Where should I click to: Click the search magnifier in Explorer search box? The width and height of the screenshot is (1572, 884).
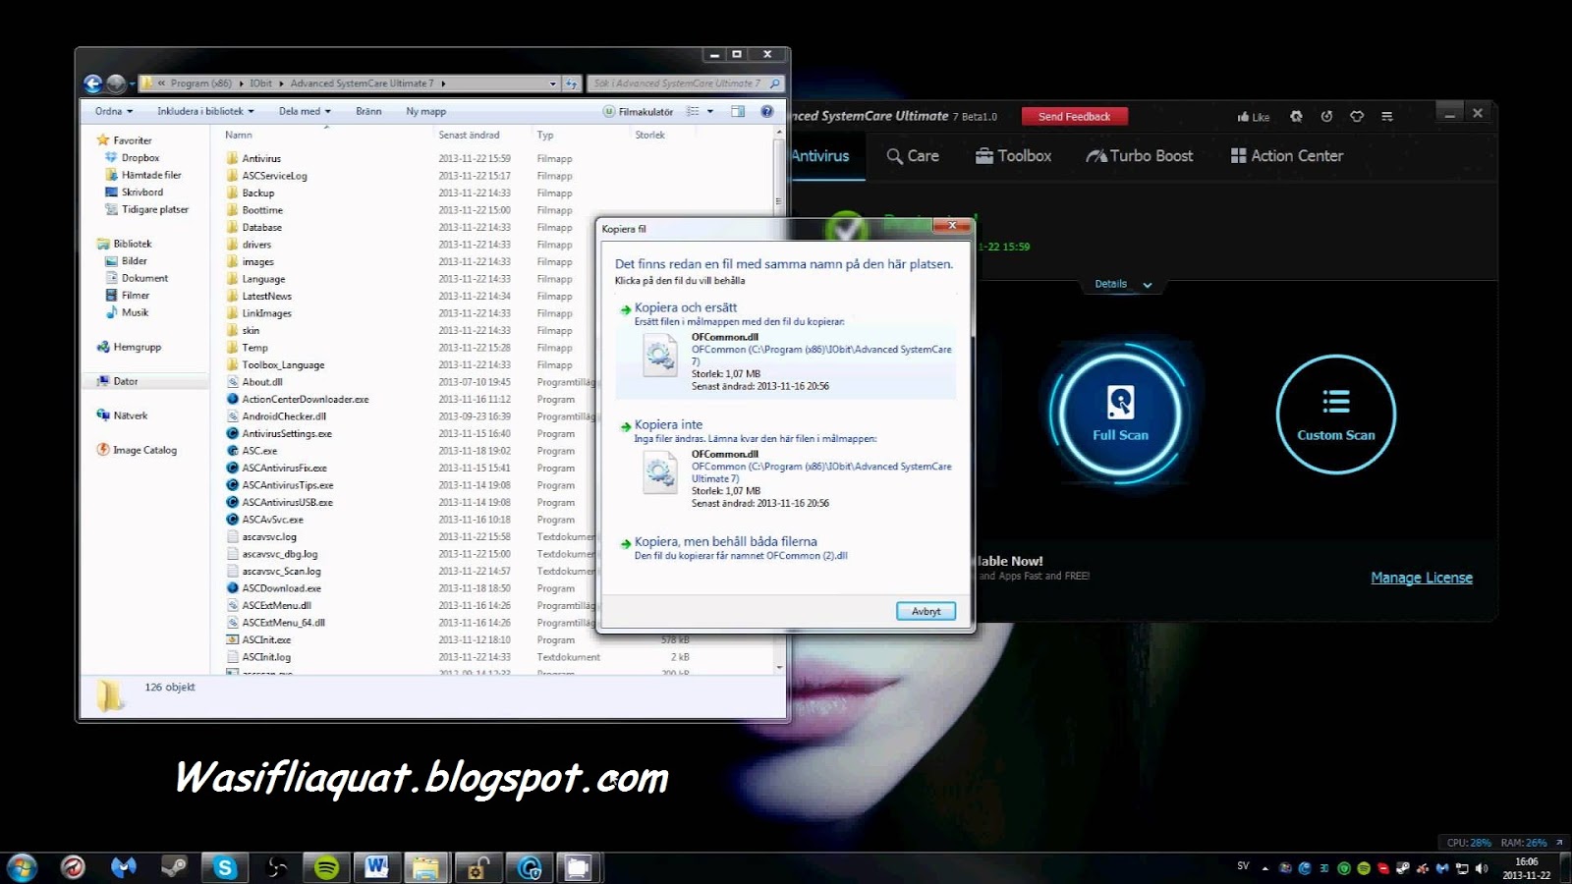(x=775, y=83)
